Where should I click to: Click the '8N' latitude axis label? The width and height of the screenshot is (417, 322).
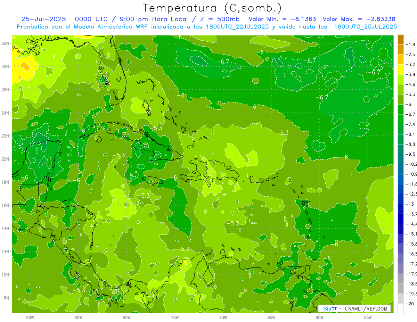(7, 298)
